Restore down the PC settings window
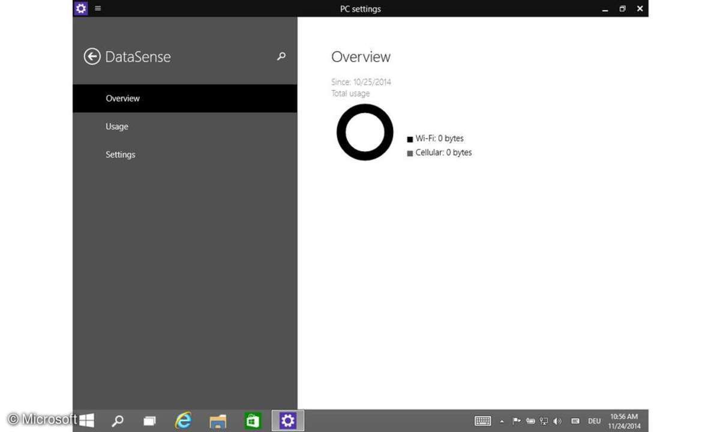Image resolution: width=720 pixels, height=432 pixels. point(622,9)
